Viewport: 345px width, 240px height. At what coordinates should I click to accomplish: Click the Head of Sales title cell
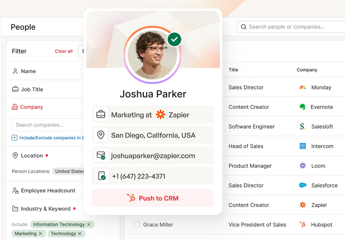246,146
